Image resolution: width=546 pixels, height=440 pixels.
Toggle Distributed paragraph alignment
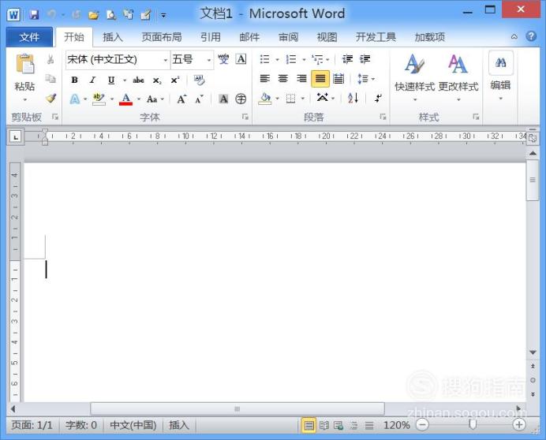[x=338, y=79]
